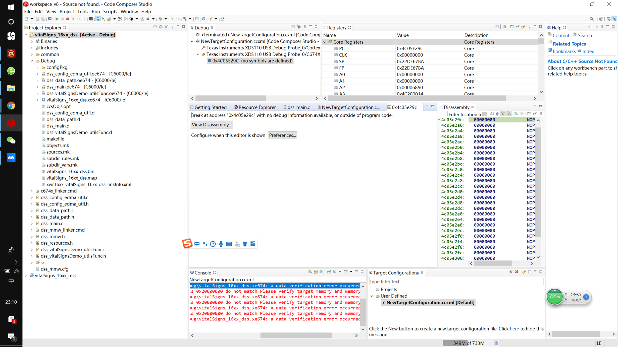The image size is (618, 347).
Task: Open the dropdown arrow next to the Debug bug icon
Action: (x=166, y=19)
